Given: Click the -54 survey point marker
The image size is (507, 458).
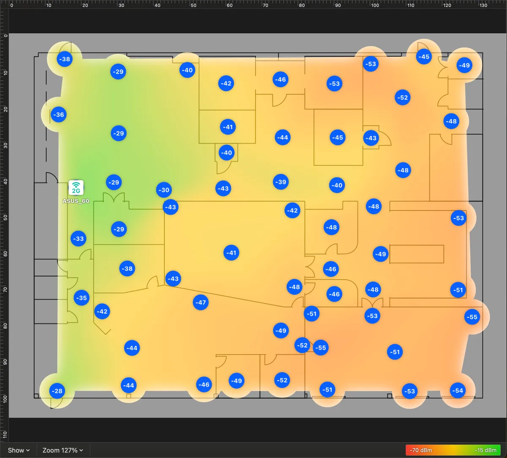Looking at the screenshot, I should point(458,391).
